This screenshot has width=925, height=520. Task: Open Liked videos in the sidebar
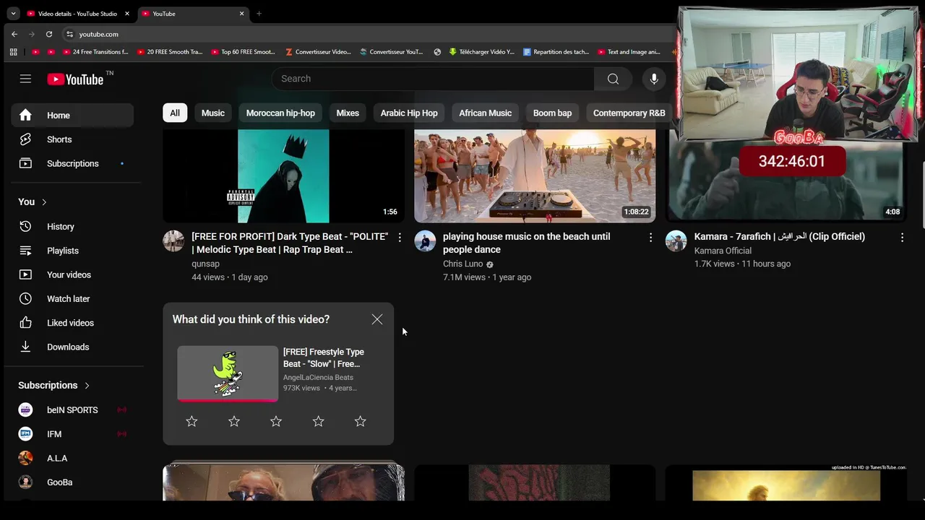[72, 323]
